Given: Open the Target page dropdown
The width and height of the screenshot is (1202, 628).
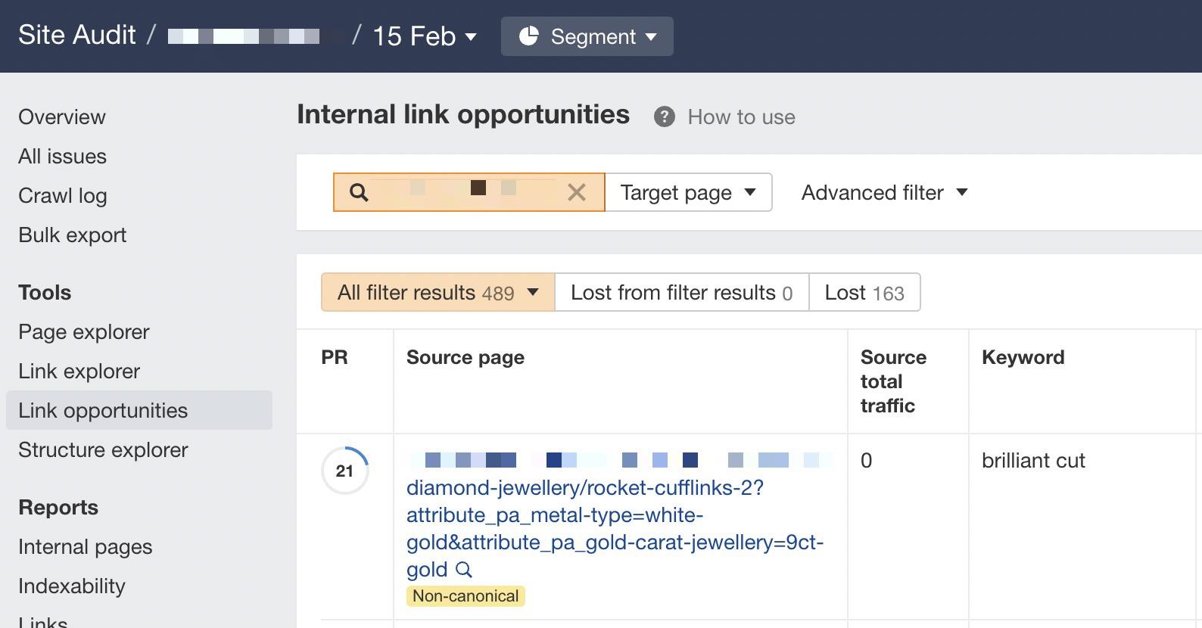Looking at the screenshot, I should [686, 192].
